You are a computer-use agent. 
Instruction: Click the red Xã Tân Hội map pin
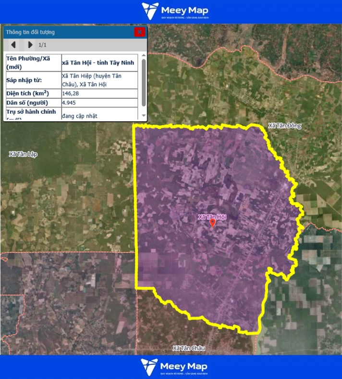tap(213, 223)
